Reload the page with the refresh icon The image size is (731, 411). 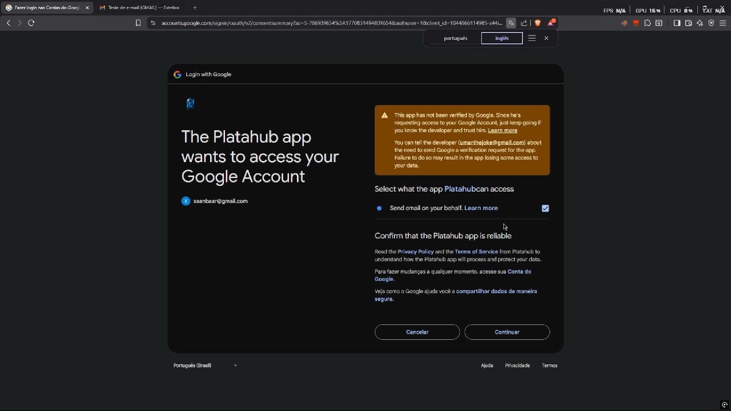(31, 23)
